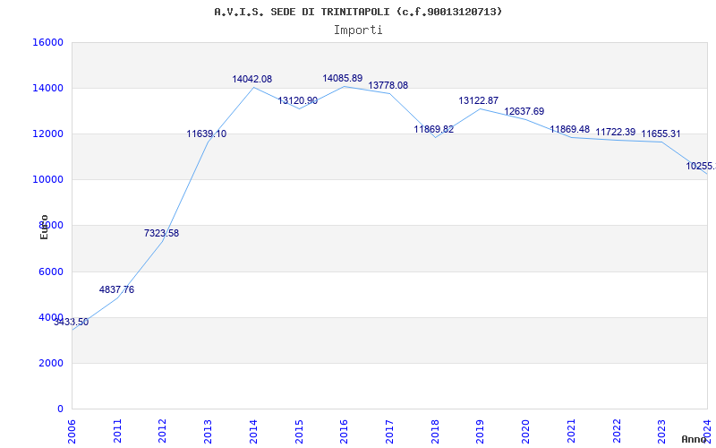Select data label 11655.31
Viewport: 716px width, 448px height.
(661, 134)
